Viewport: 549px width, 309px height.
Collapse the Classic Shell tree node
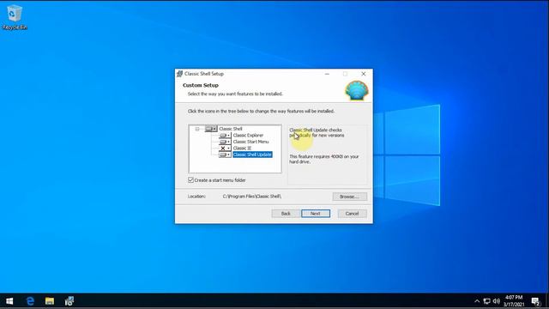pyautogui.click(x=197, y=129)
